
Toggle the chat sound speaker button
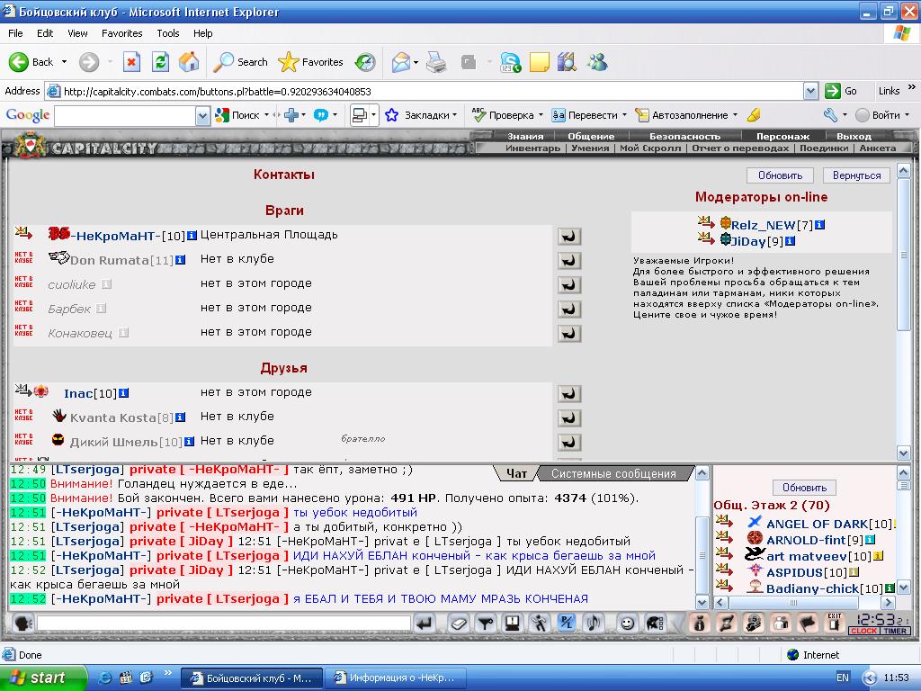594,623
